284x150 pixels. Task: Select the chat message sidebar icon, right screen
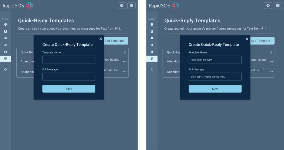coord(152,59)
